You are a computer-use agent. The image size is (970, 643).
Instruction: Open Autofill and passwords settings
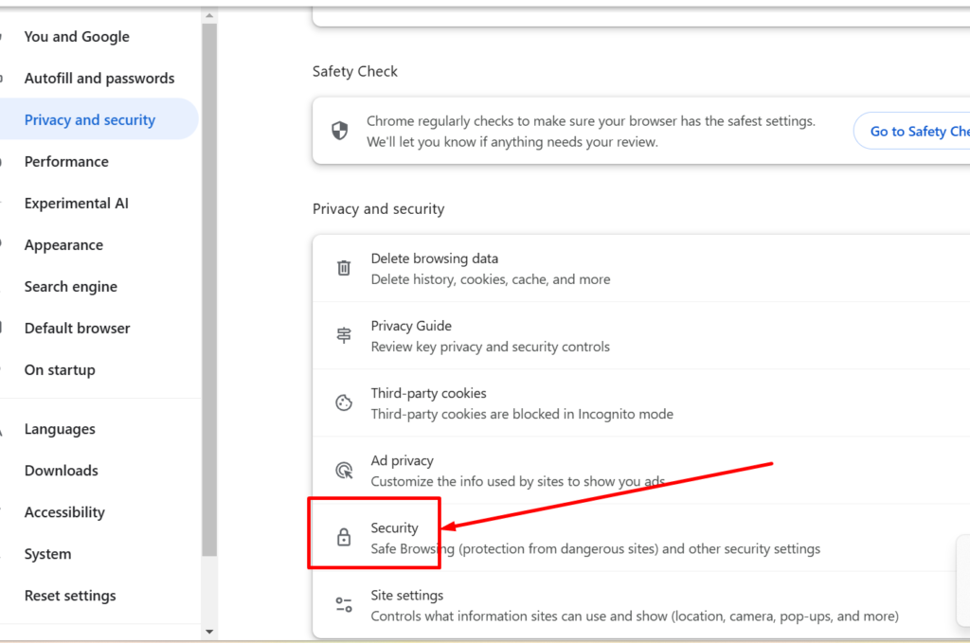pyautogui.click(x=99, y=79)
